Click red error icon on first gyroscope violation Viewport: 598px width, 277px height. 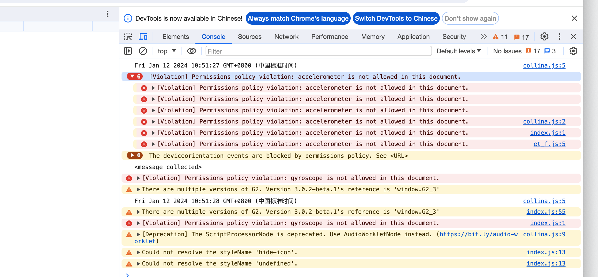click(x=129, y=178)
